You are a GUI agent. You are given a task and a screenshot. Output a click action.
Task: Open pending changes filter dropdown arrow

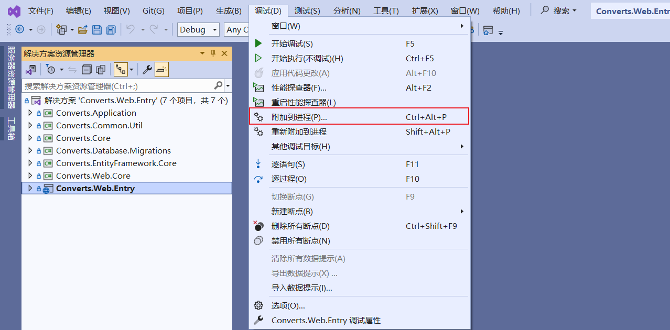[x=61, y=70]
